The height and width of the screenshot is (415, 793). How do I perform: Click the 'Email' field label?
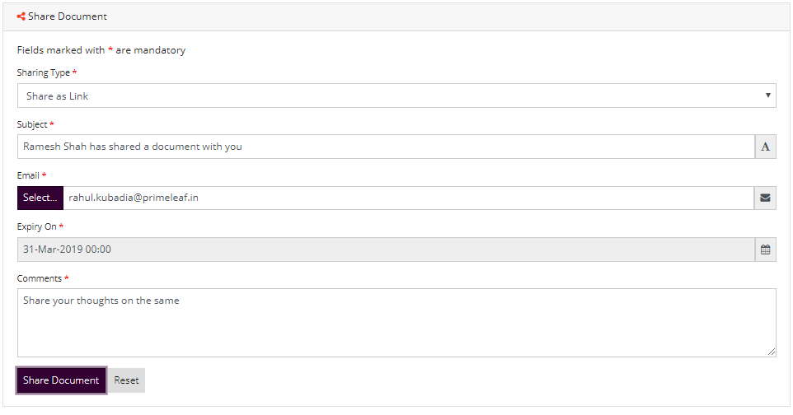click(x=28, y=175)
